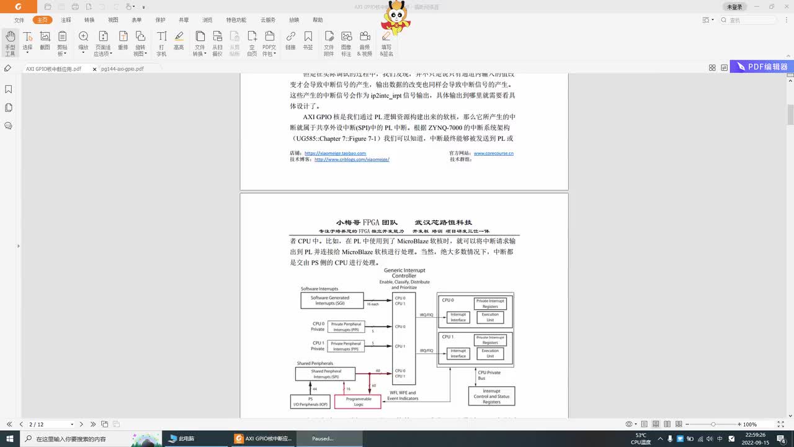The height and width of the screenshot is (447, 794).
Task: Click From Scanner (从扫描仪)
Action: click(x=217, y=43)
